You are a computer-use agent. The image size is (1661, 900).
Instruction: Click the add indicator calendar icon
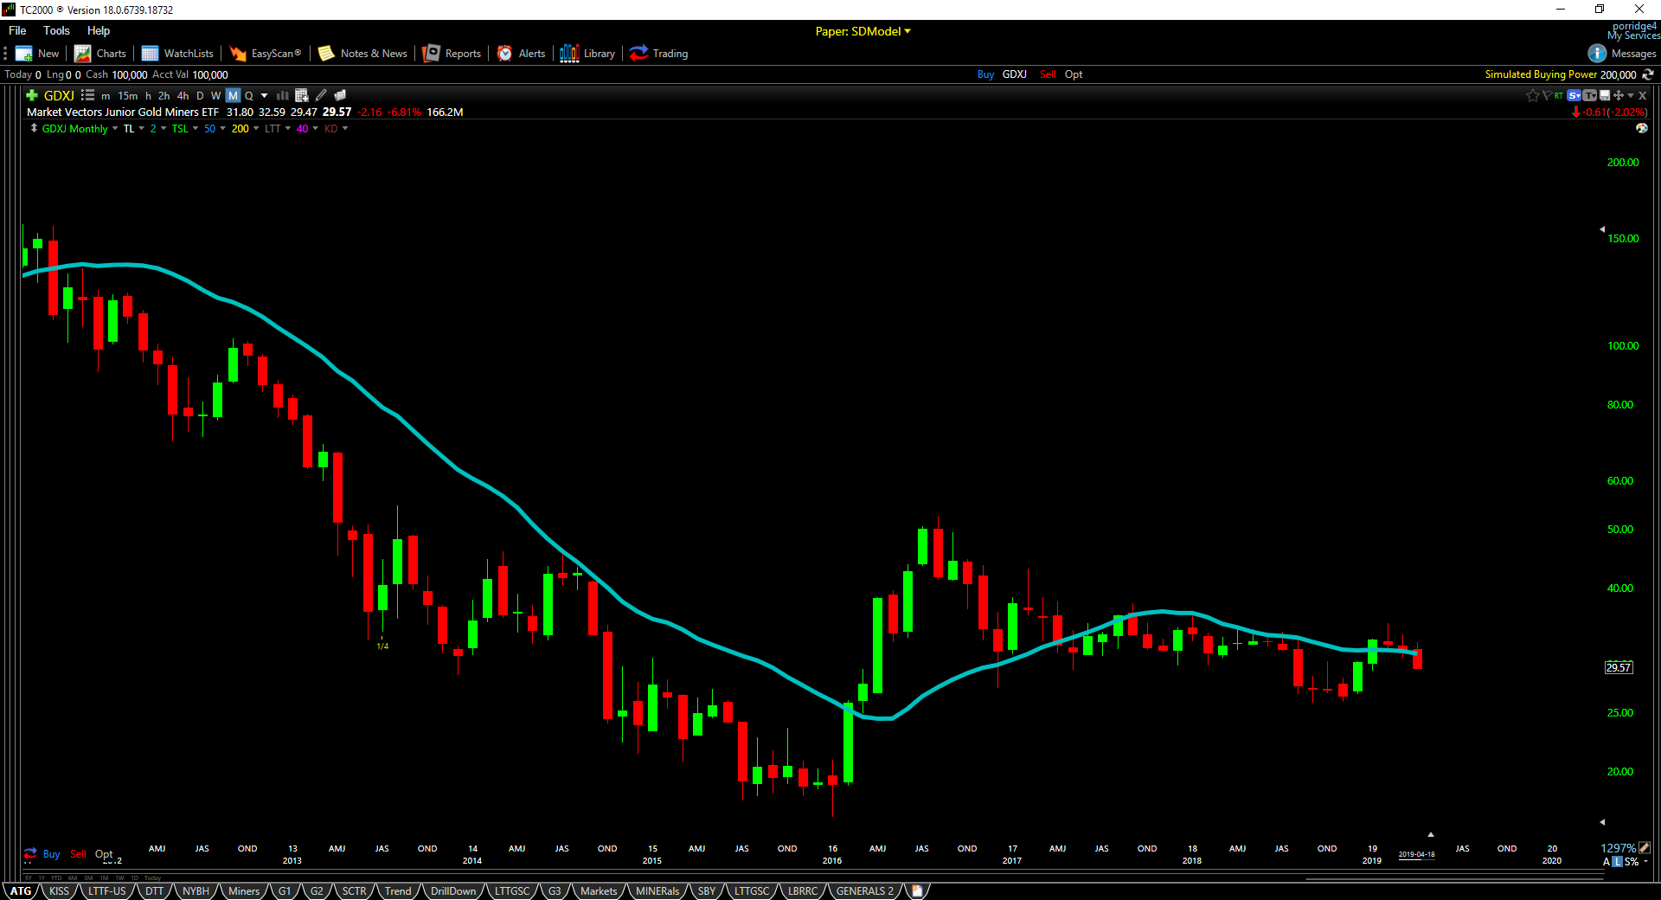pyautogui.click(x=302, y=95)
